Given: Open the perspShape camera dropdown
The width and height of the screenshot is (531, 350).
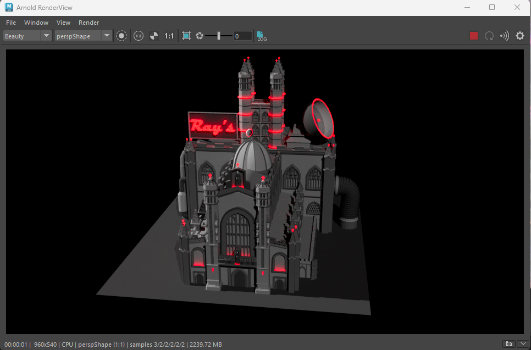Looking at the screenshot, I should (84, 36).
